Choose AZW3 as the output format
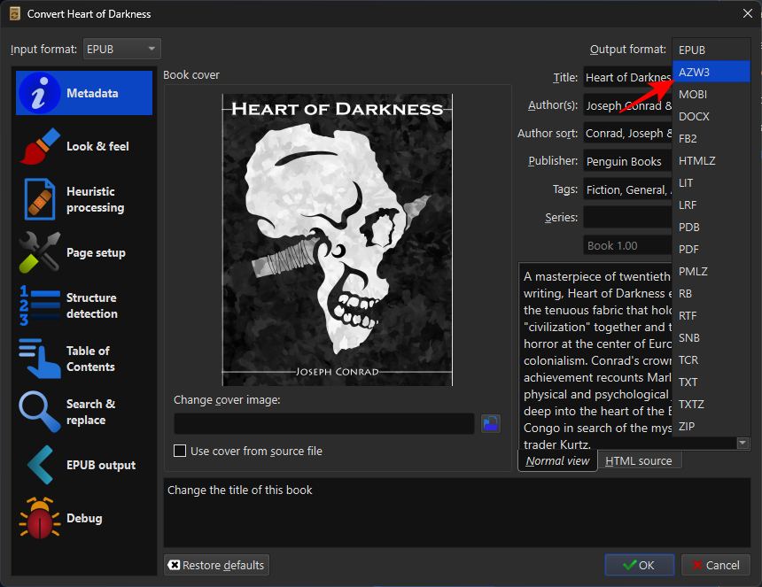762x587 pixels. [x=711, y=72]
